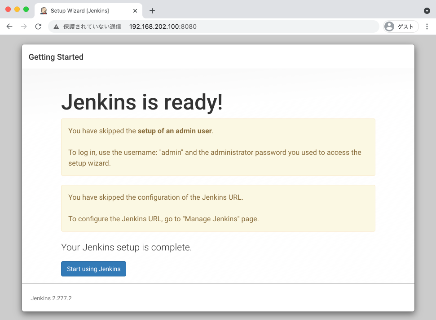Screen dimensions: 436x320
Task: Click the Getting Started header text
Action: point(56,57)
